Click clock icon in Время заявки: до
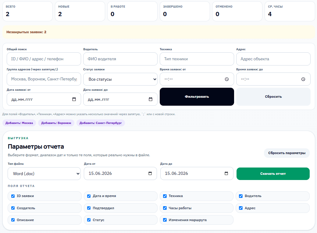 click(x=303, y=79)
